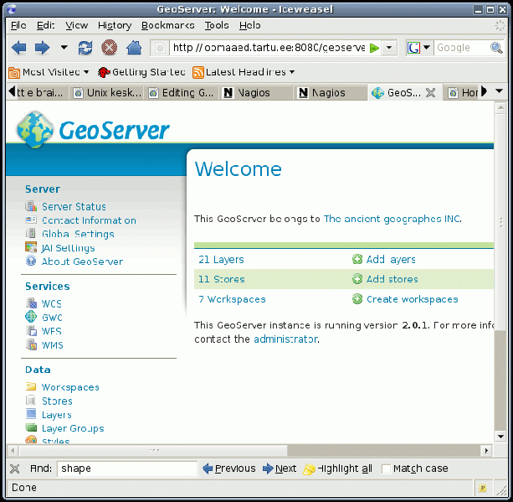Click the horizontal scrollbar right arrow
This screenshot has height=502, width=513.
486,451
